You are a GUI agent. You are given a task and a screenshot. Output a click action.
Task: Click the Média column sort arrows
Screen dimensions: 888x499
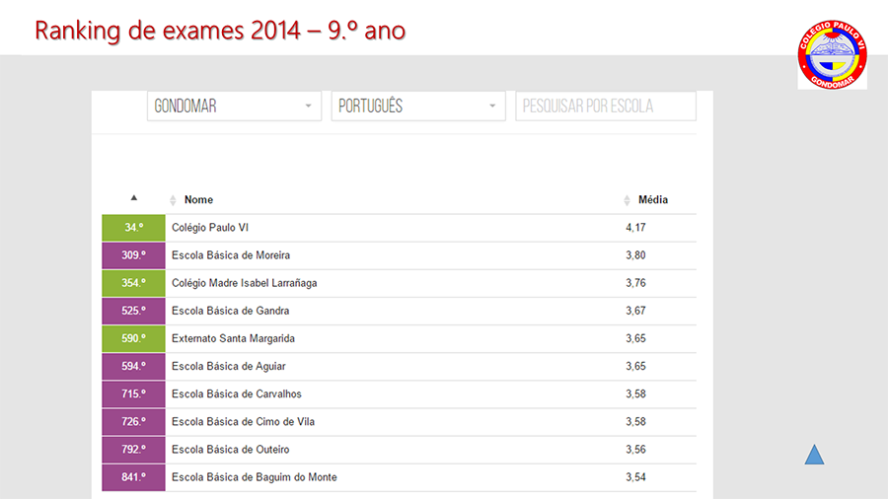tap(627, 200)
